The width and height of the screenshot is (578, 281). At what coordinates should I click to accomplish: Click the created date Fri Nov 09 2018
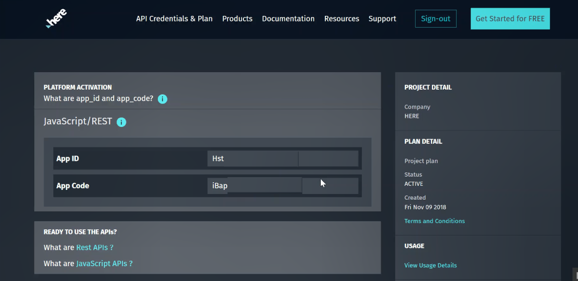pyautogui.click(x=425, y=207)
